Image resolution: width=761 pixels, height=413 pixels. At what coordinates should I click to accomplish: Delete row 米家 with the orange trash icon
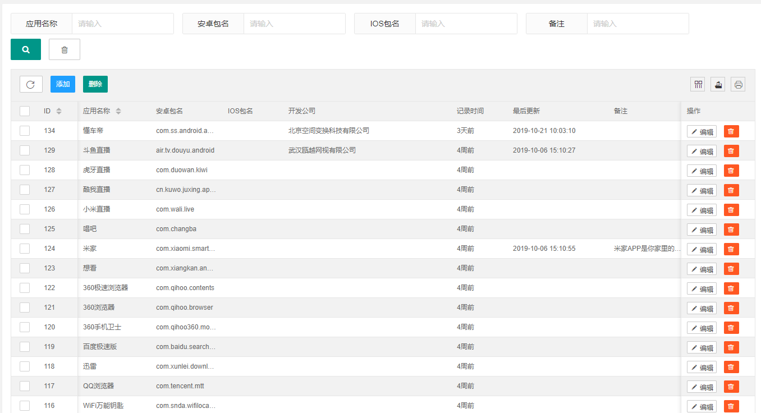click(x=731, y=249)
